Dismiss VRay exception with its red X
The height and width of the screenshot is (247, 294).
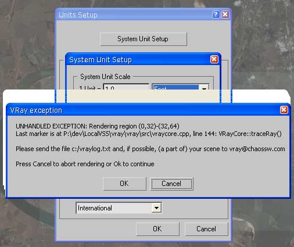coord(284,110)
